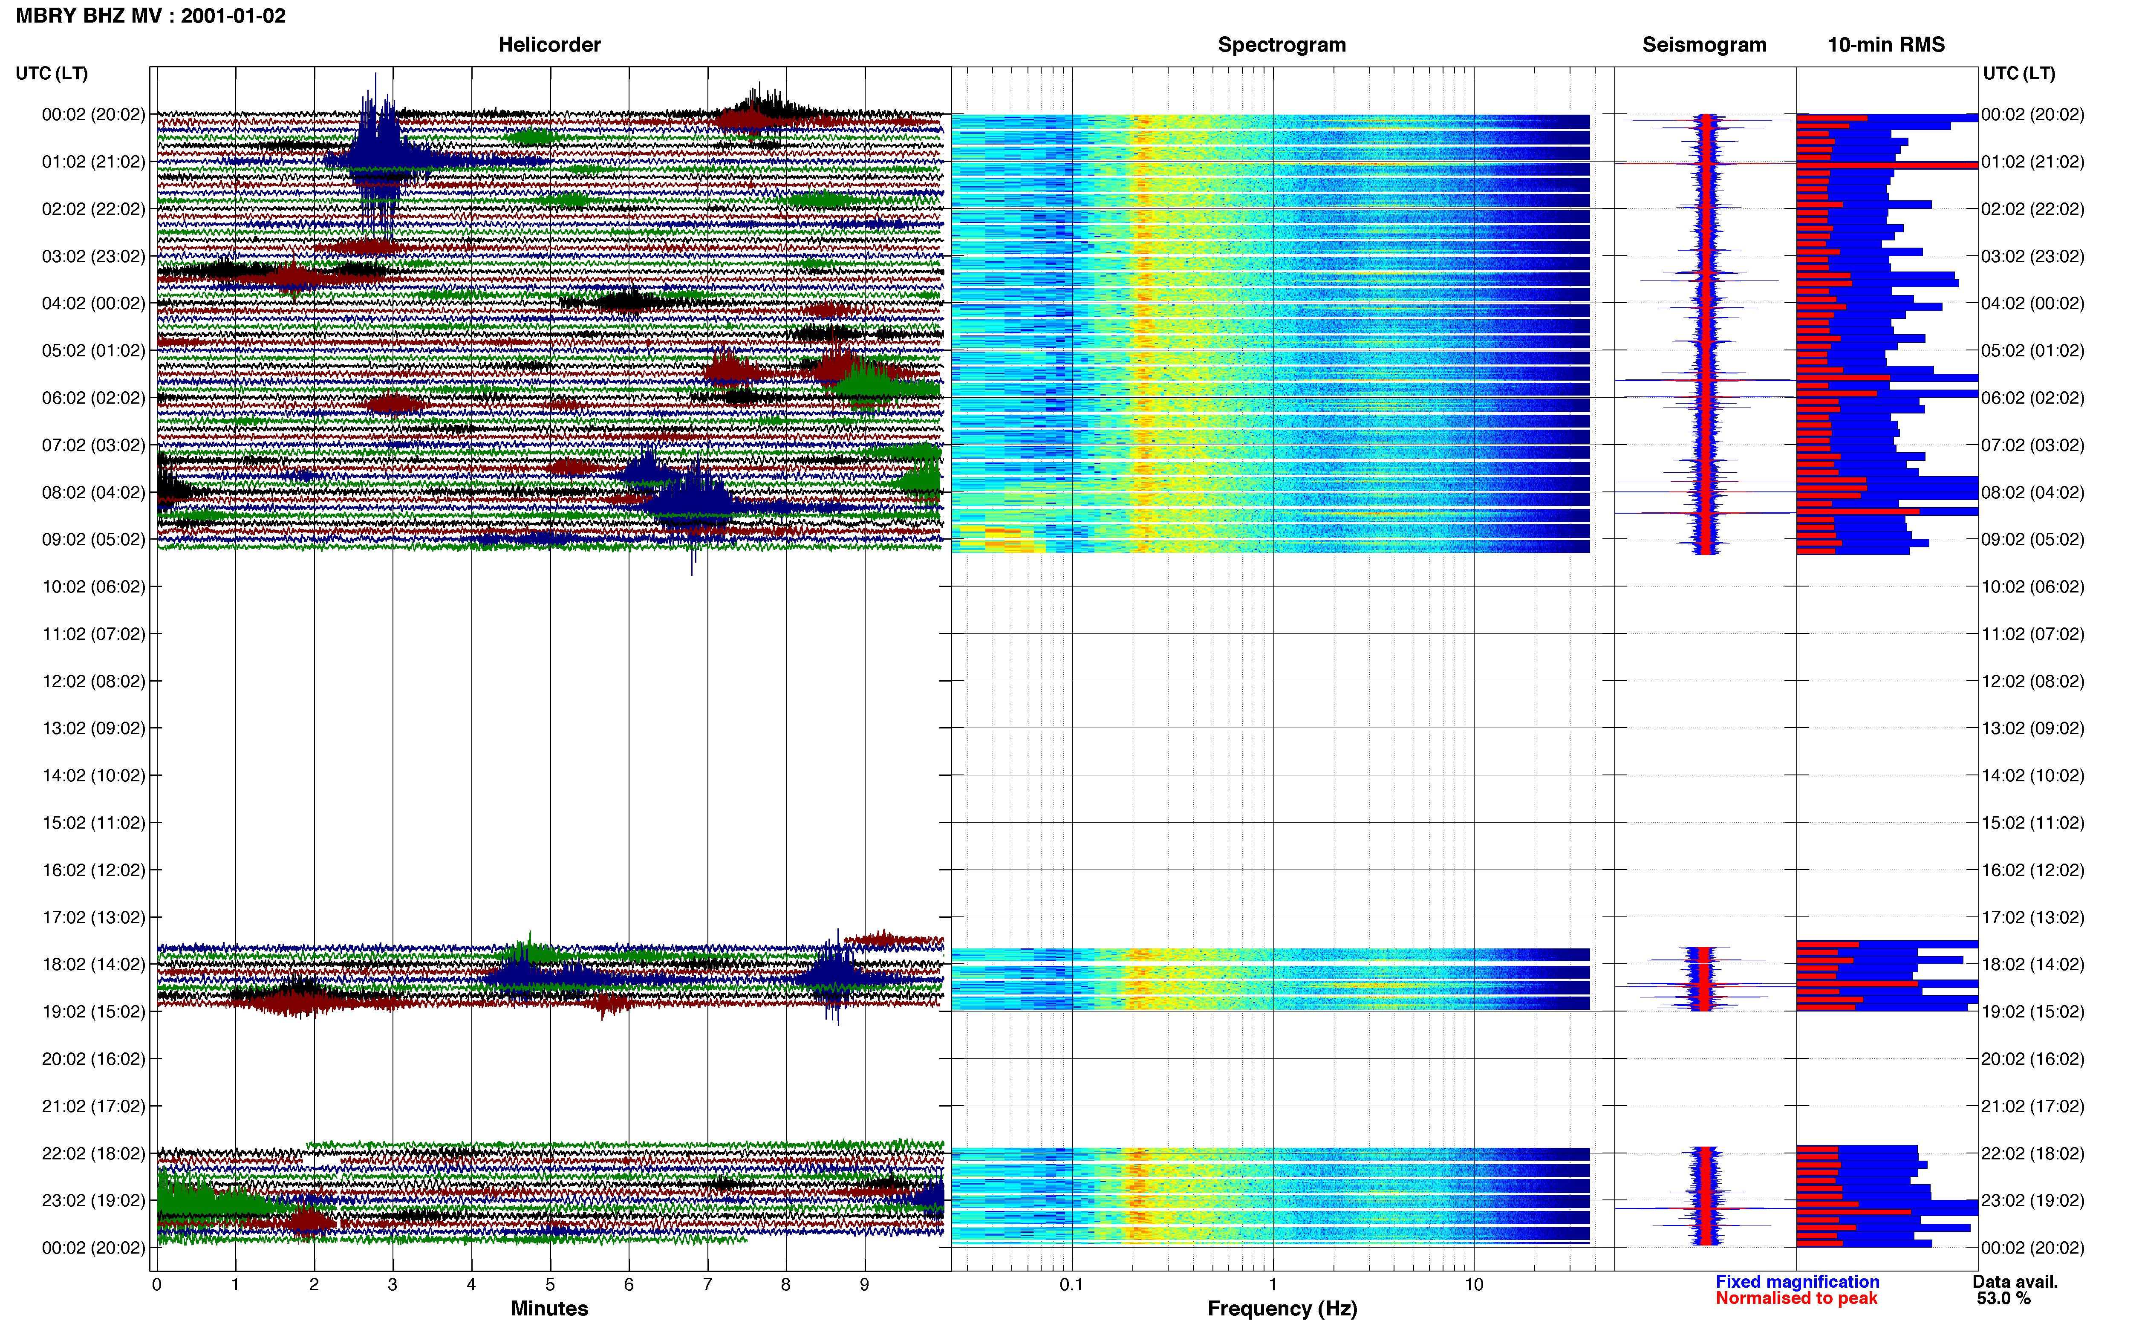Click the left '14:02 (10:02)' time label
The height and width of the screenshot is (1338, 2139).
click(x=94, y=775)
